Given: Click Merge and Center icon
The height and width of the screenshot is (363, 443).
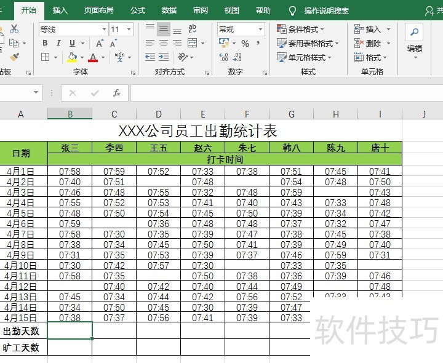Looking at the screenshot, I should pyautogui.click(x=193, y=43).
